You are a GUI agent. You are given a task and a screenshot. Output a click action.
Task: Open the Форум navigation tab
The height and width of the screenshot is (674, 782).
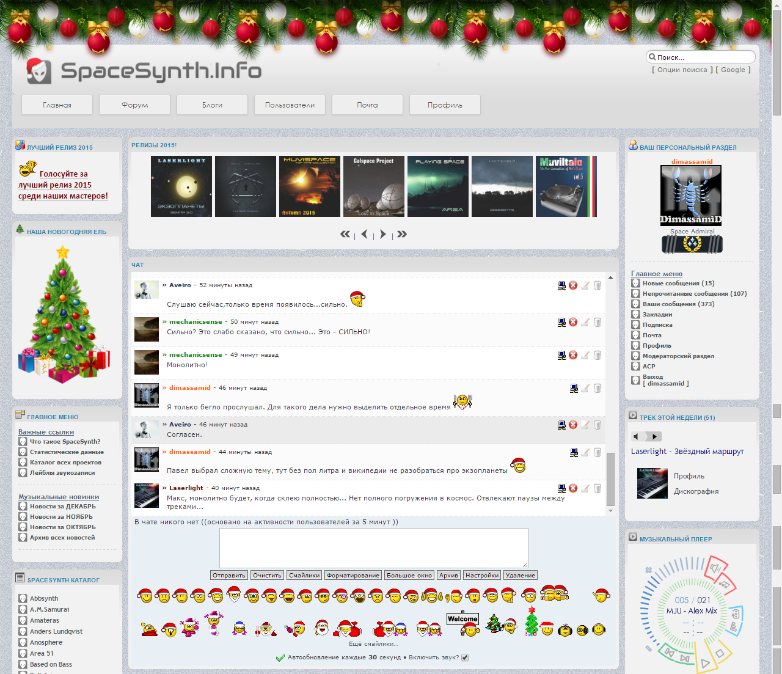[x=134, y=105]
